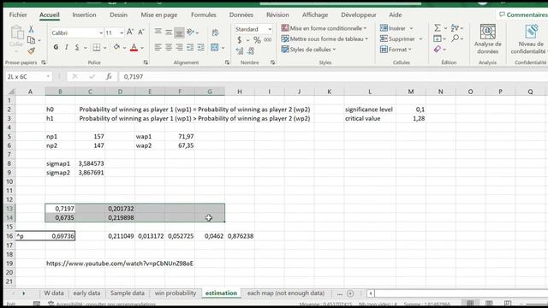Center cell text horizontally

pos(169,47)
